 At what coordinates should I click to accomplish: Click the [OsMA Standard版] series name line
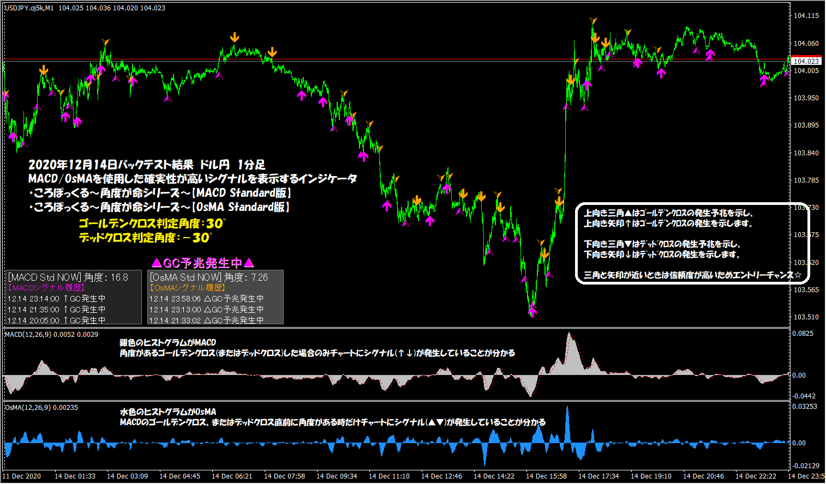click(x=159, y=207)
